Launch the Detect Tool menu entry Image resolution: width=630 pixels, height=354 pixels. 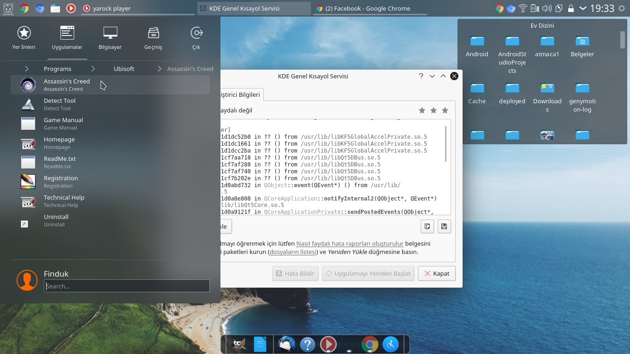(x=59, y=104)
